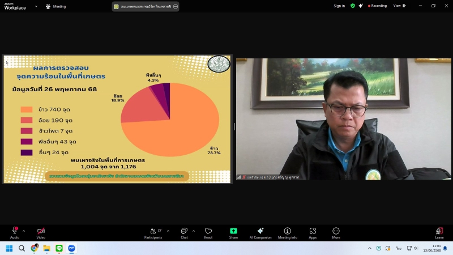The width and height of the screenshot is (453, 255).
Task: Expand the Participants options chevron
Action: coord(168,231)
